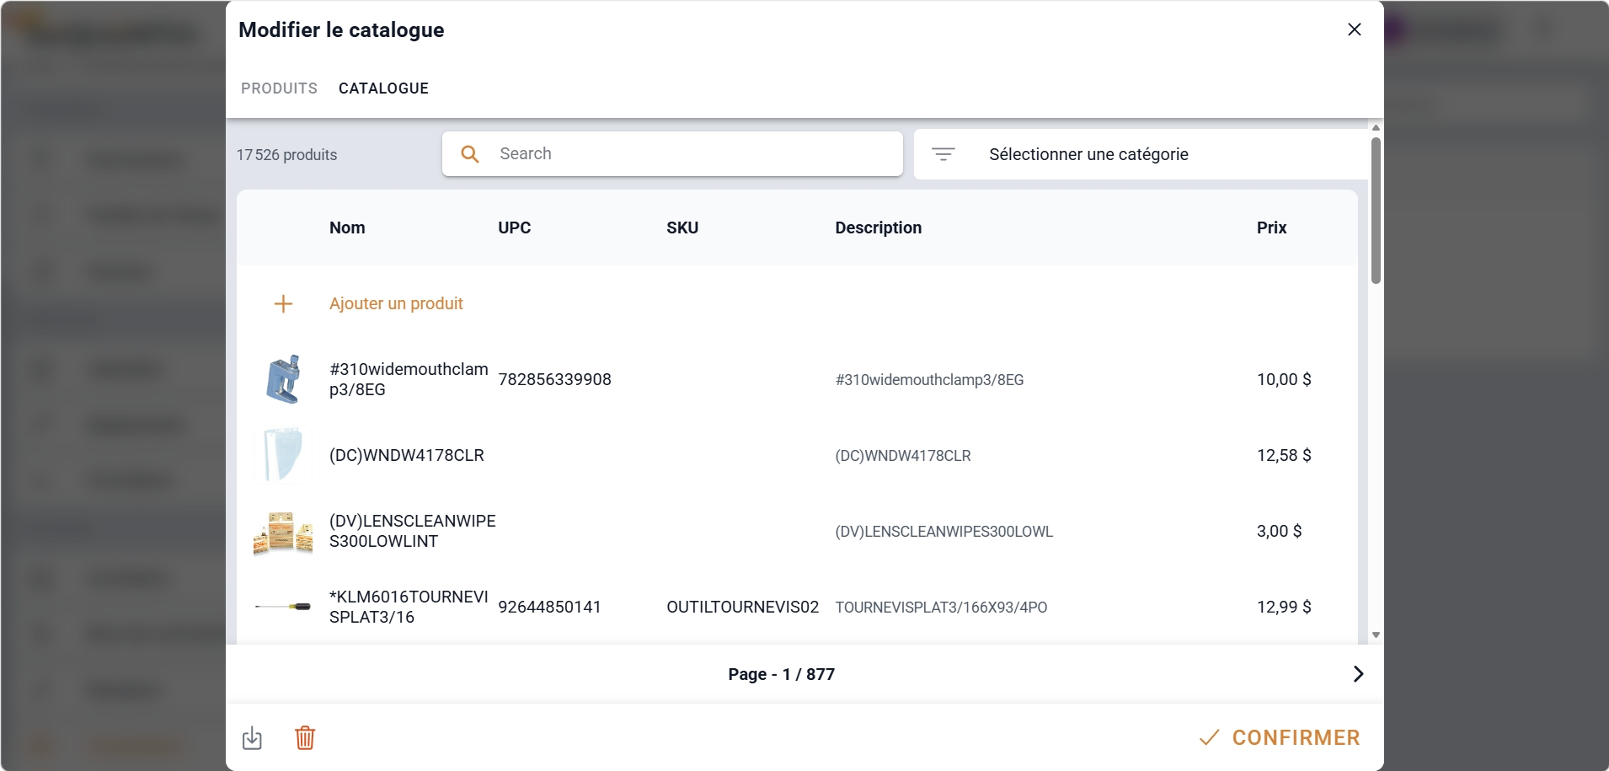Click the vertical scrollbar thumb
This screenshot has width=1609, height=771.
tap(1376, 211)
